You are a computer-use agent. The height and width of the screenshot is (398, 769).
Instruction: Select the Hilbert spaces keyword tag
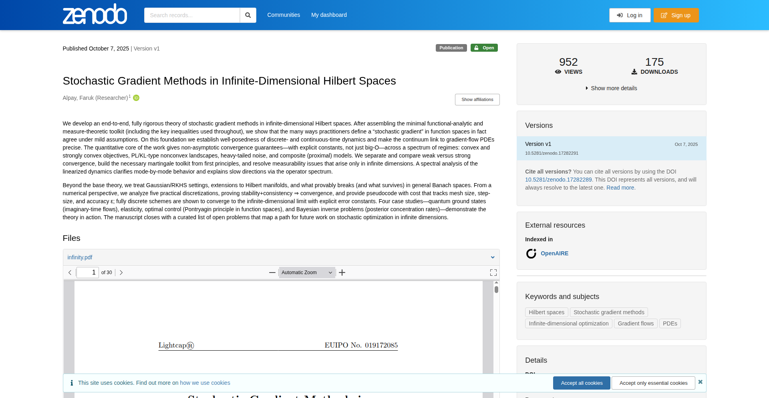[546, 312]
